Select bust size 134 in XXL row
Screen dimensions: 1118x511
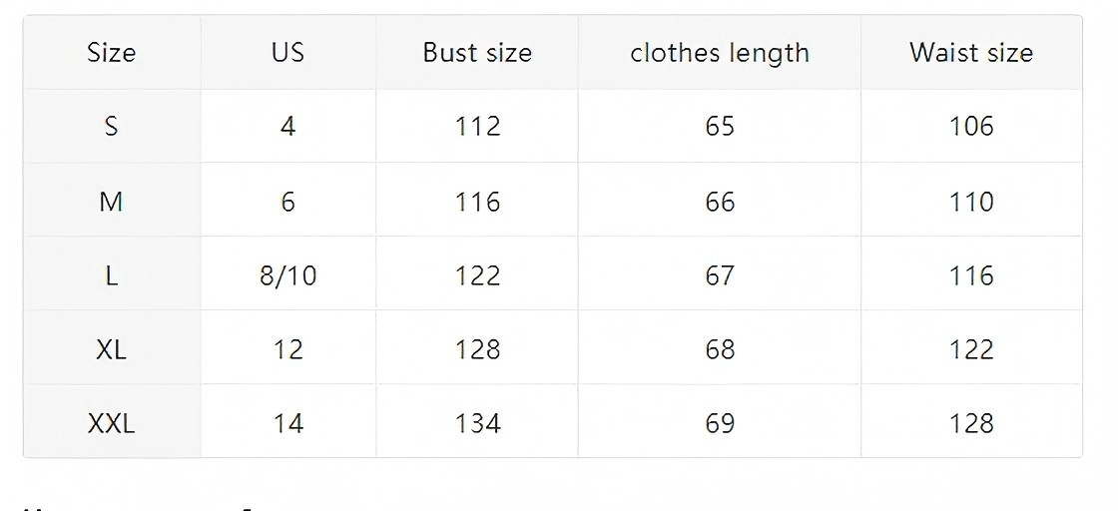click(477, 423)
